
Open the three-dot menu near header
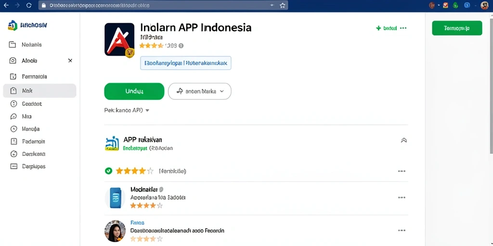pos(403,28)
